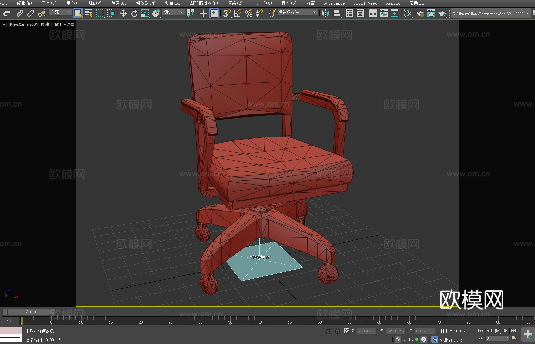Open the 渲染(R) menu
The width and height of the screenshot is (535, 344).
click(235, 3)
